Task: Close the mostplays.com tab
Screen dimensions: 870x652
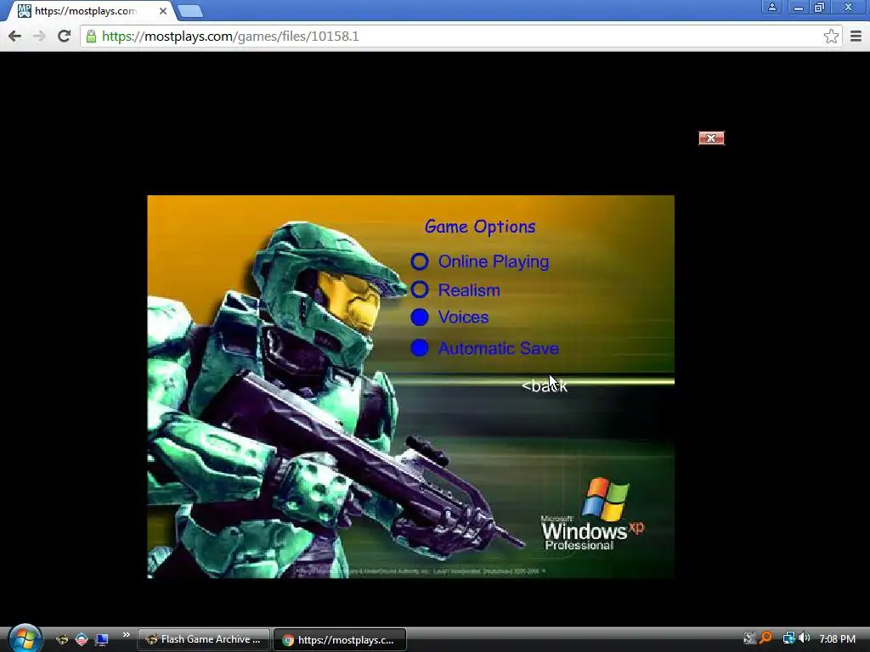Action: coord(162,11)
